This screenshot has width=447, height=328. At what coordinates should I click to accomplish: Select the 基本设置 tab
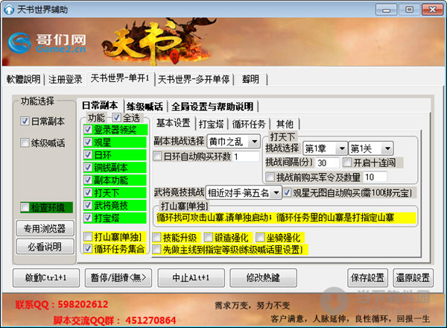click(x=174, y=123)
